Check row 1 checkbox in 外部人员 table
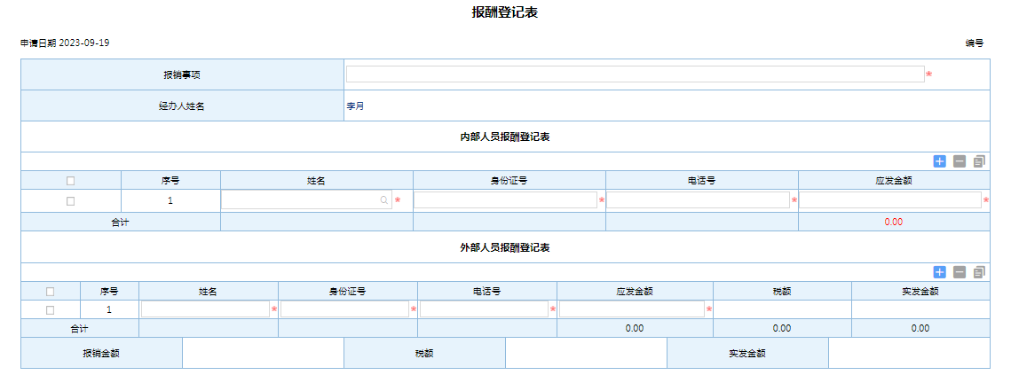1011x375 pixels. 51,310
